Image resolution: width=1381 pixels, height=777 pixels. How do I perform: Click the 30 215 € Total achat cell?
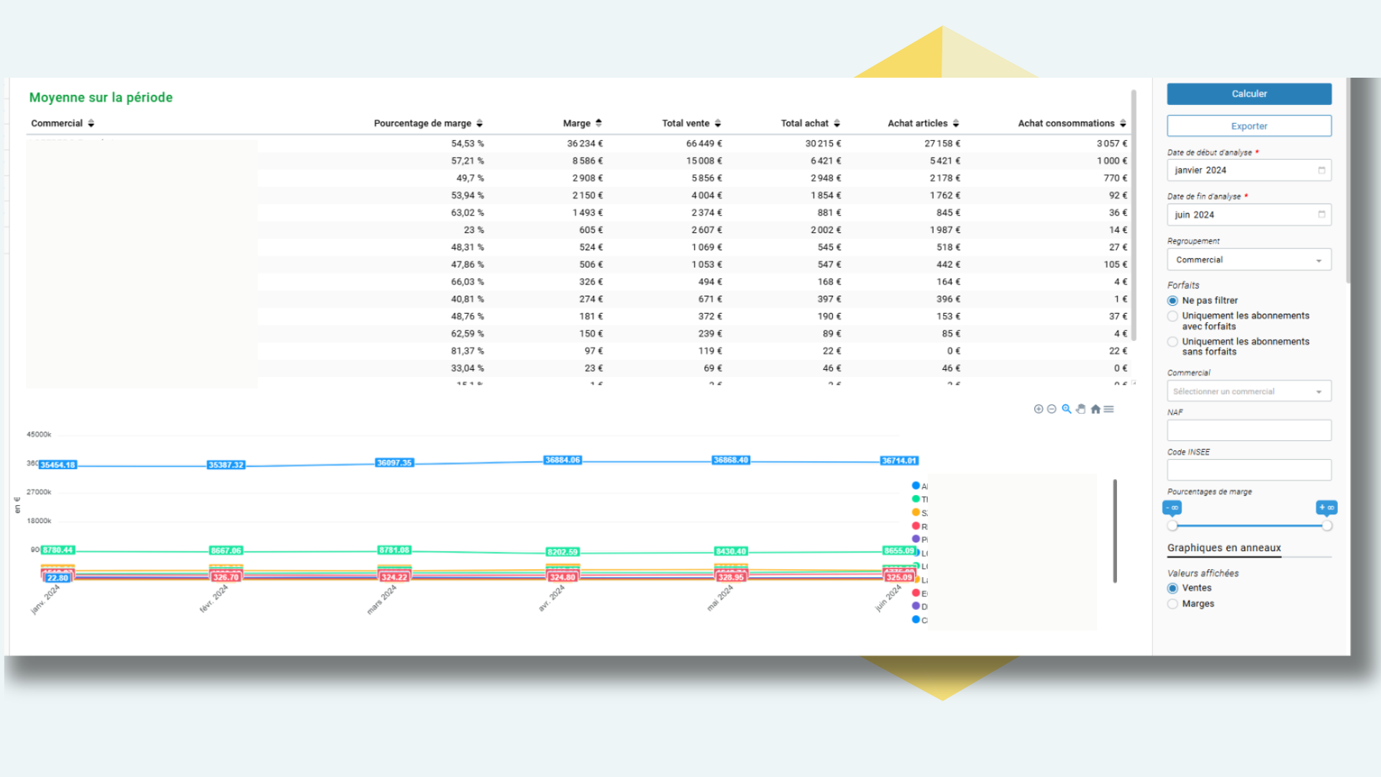pyautogui.click(x=823, y=144)
